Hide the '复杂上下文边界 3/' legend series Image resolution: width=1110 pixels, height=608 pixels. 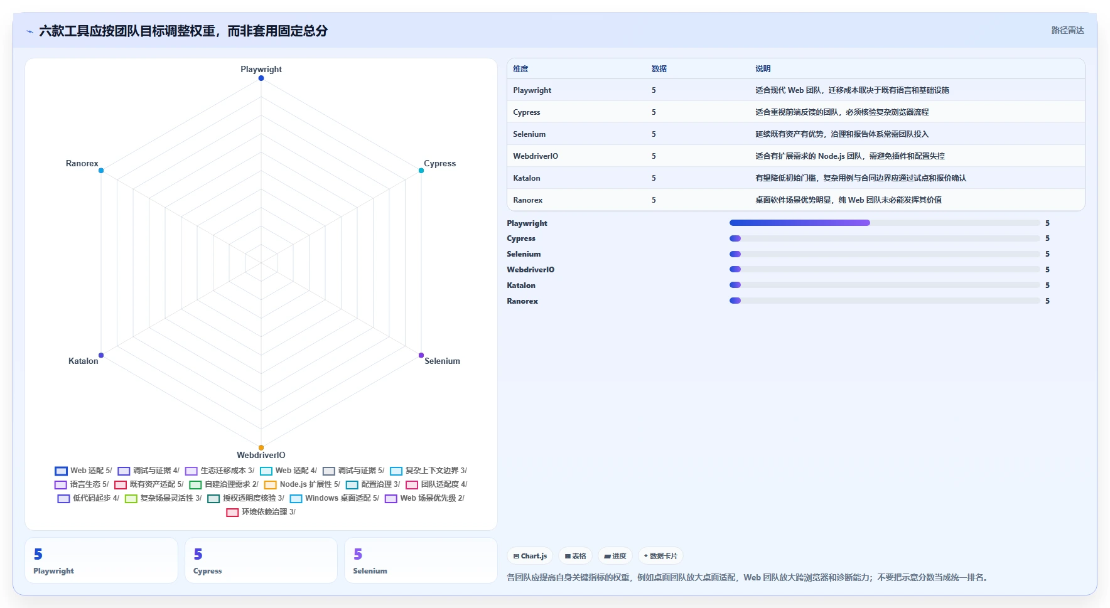pyautogui.click(x=428, y=471)
